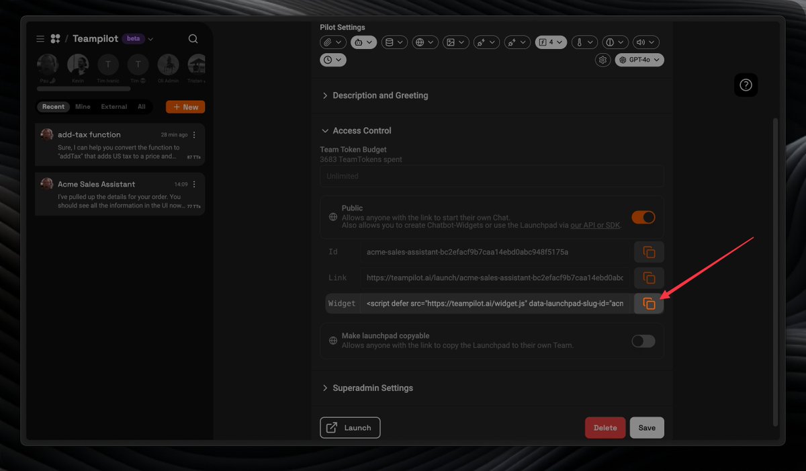Click the Id value text field
This screenshot has width=806, height=471.
(x=495, y=252)
